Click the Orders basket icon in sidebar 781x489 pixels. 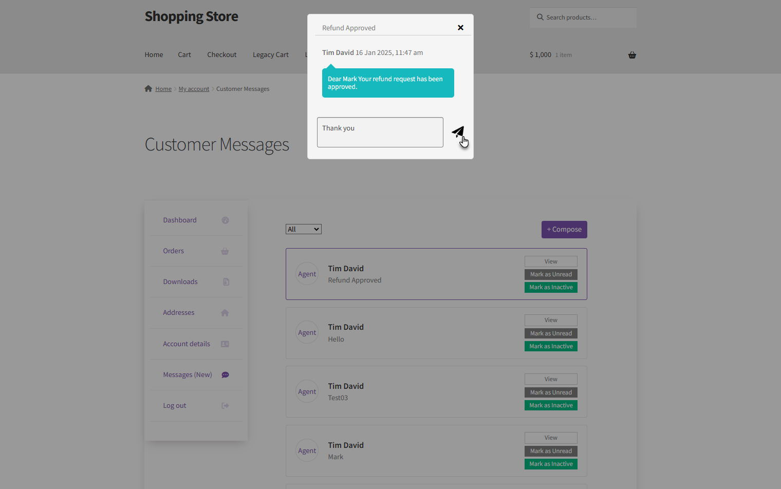225,251
